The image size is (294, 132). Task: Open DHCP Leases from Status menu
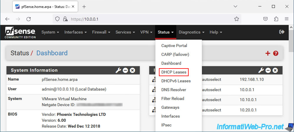(174, 72)
